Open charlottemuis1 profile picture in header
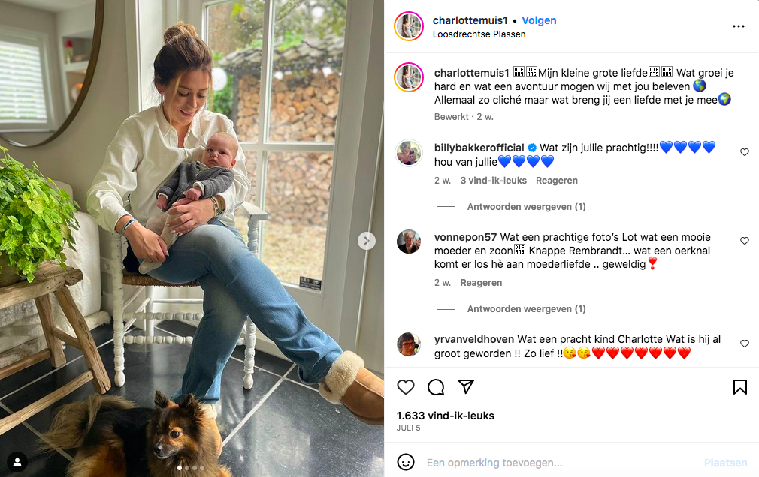 [409, 26]
